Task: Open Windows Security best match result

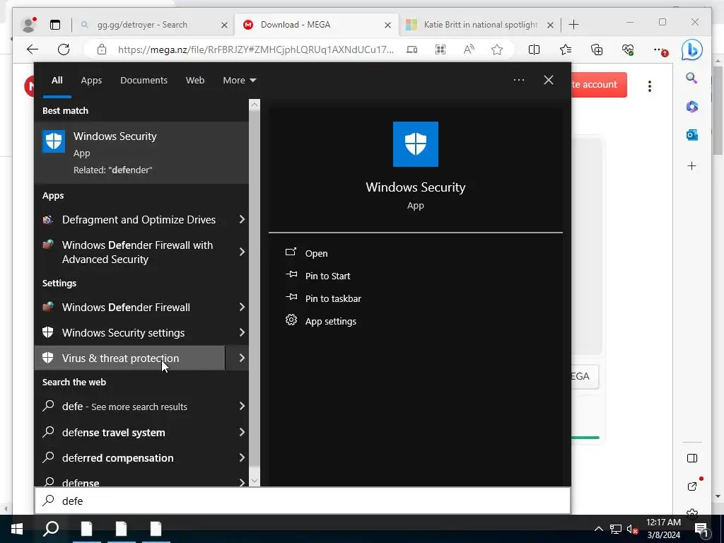Action: click(x=141, y=153)
